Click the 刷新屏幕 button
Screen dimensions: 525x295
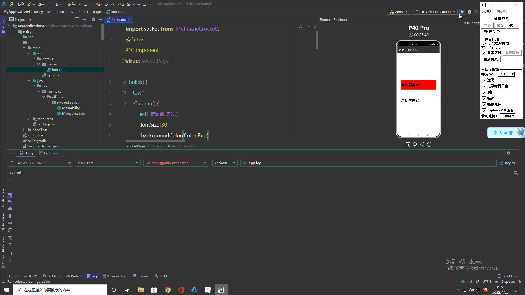pyautogui.click(x=491, y=59)
